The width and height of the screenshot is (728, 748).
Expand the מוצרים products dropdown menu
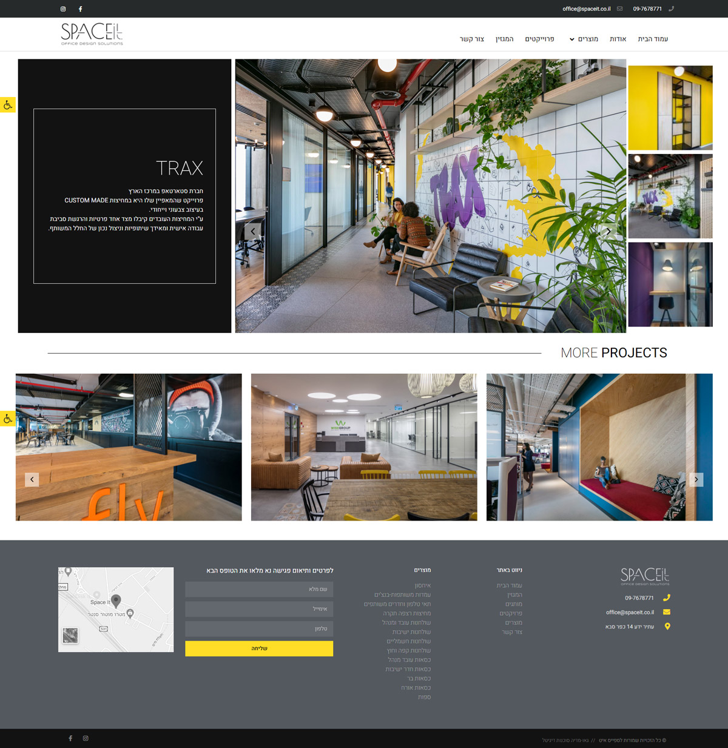click(584, 39)
